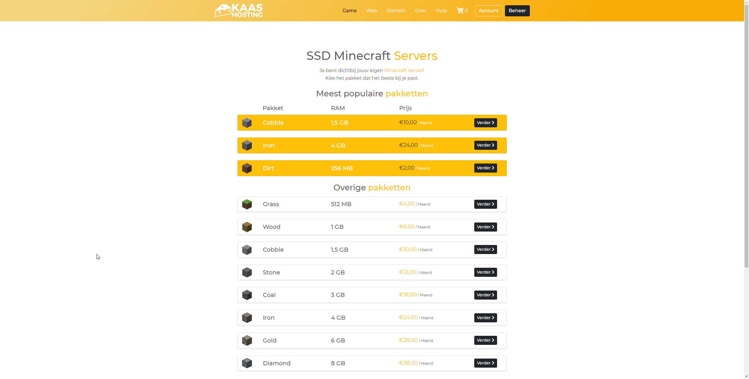
Task: Click the Grass block icon
Action: pyautogui.click(x=247, y=204)
